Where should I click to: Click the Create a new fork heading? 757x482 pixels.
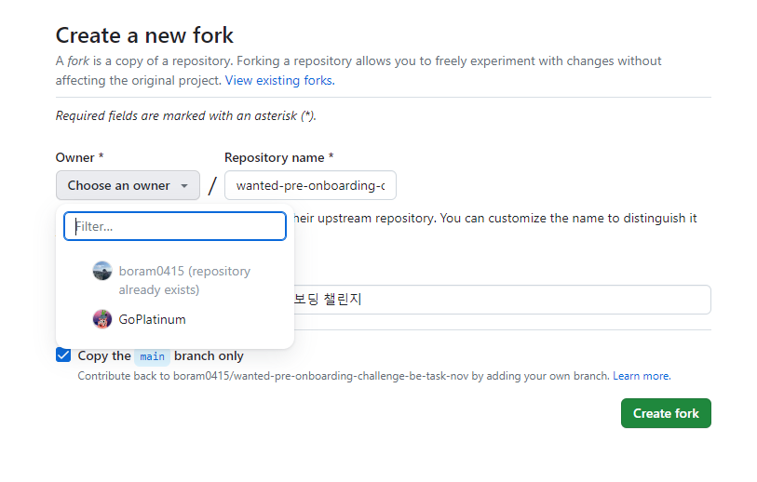click(x=144, y=35)
